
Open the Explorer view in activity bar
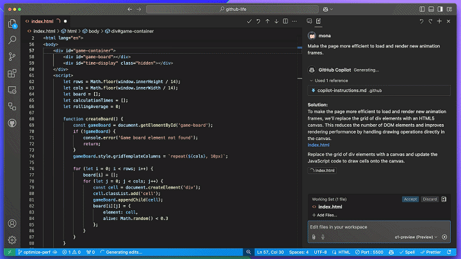[12, 24]
